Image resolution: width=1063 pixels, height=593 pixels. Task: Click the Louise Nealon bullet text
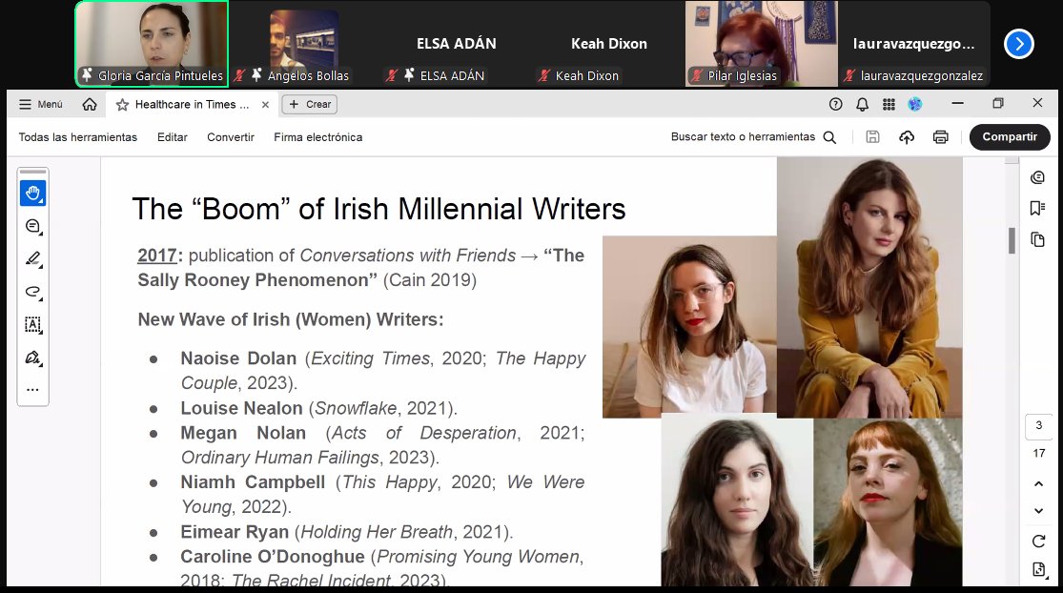pyautogui.click(x=318, y=408)
